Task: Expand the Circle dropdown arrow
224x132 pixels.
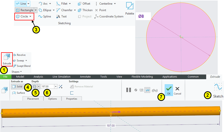Action: (31, 16)
